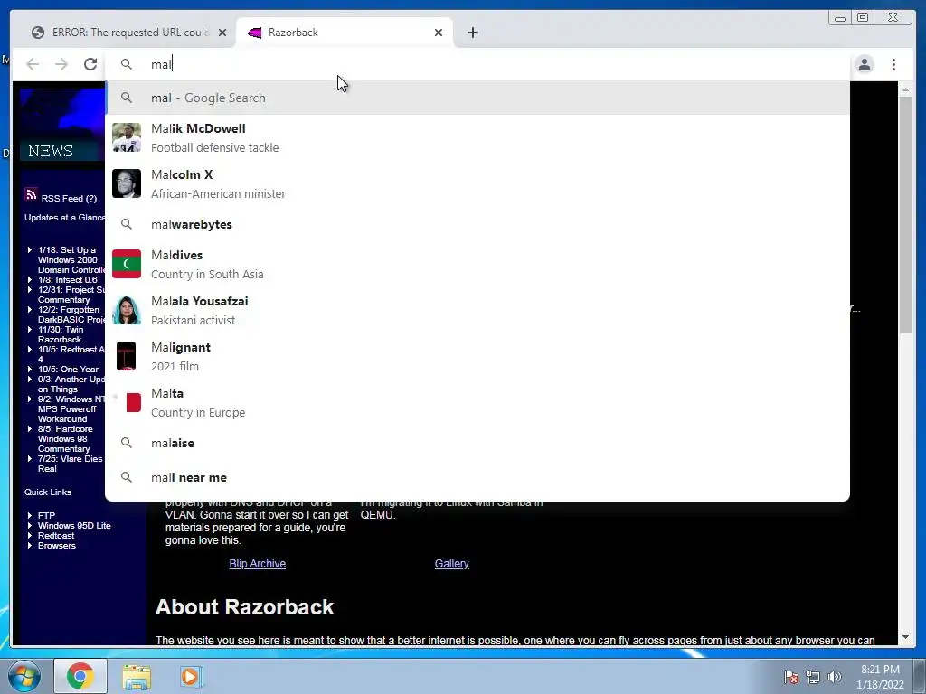Open '8/5: Hardcore Windows 98 Commentary'
Image resolution: width=926 pixels, height=694 pixels.
click(x=65, y=439)
